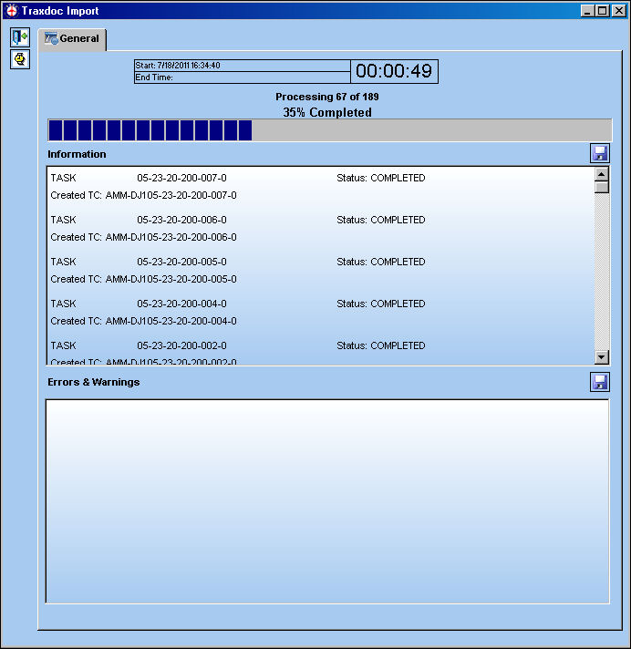Click the 35% Completed label
This screenshot has height=649, width=631.
[327, 113]
